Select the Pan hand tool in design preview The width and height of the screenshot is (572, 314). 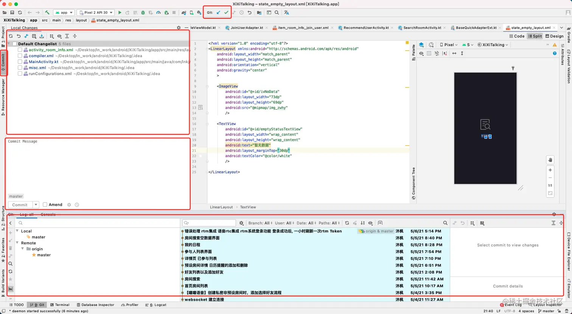(x=550, y=160)
